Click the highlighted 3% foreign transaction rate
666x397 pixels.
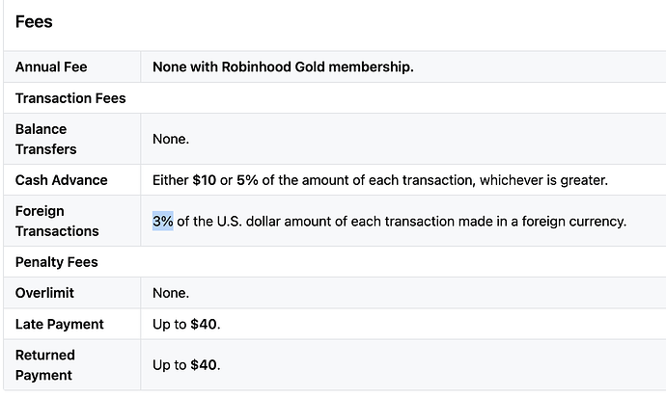[x=163, y=221]
